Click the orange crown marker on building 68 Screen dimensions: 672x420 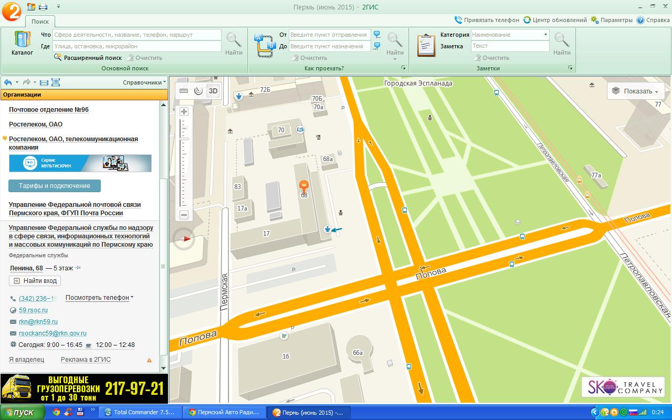click(x=303, y=185)
